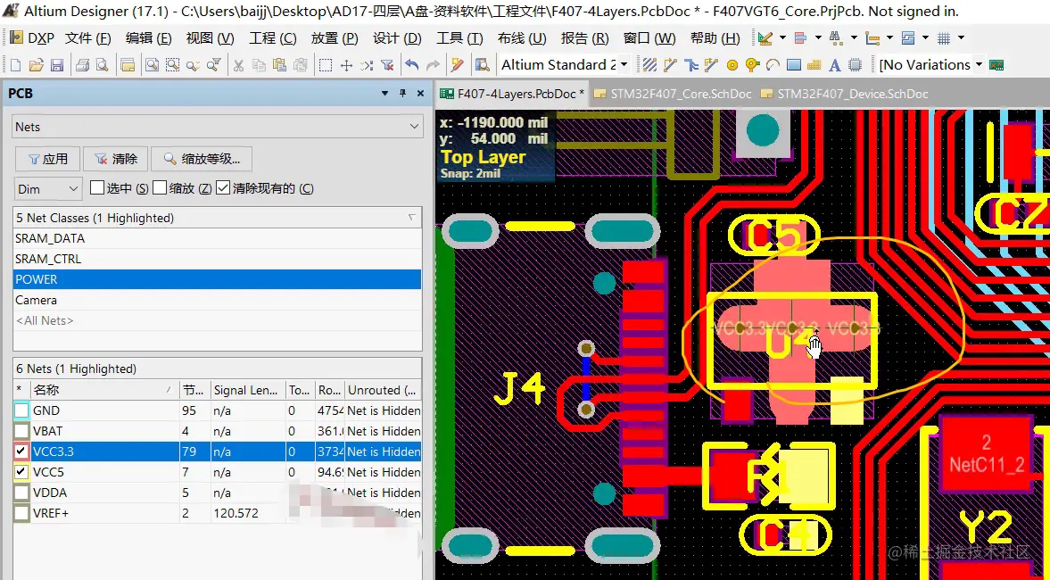
Task: Click the Clear filter funnel icon
Action: tap(387, 65)
